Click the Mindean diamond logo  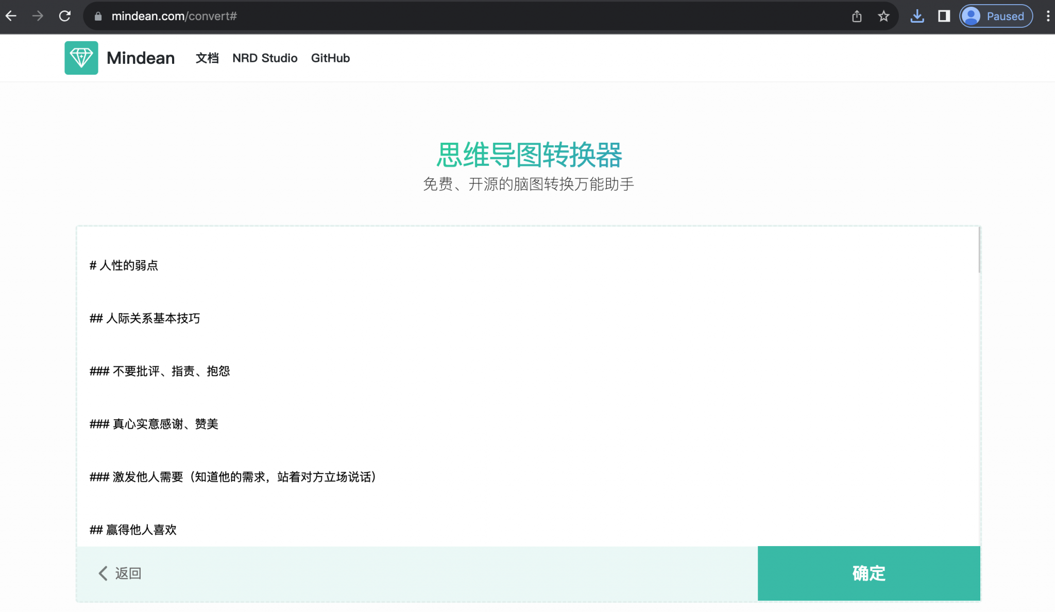point(81,58)
